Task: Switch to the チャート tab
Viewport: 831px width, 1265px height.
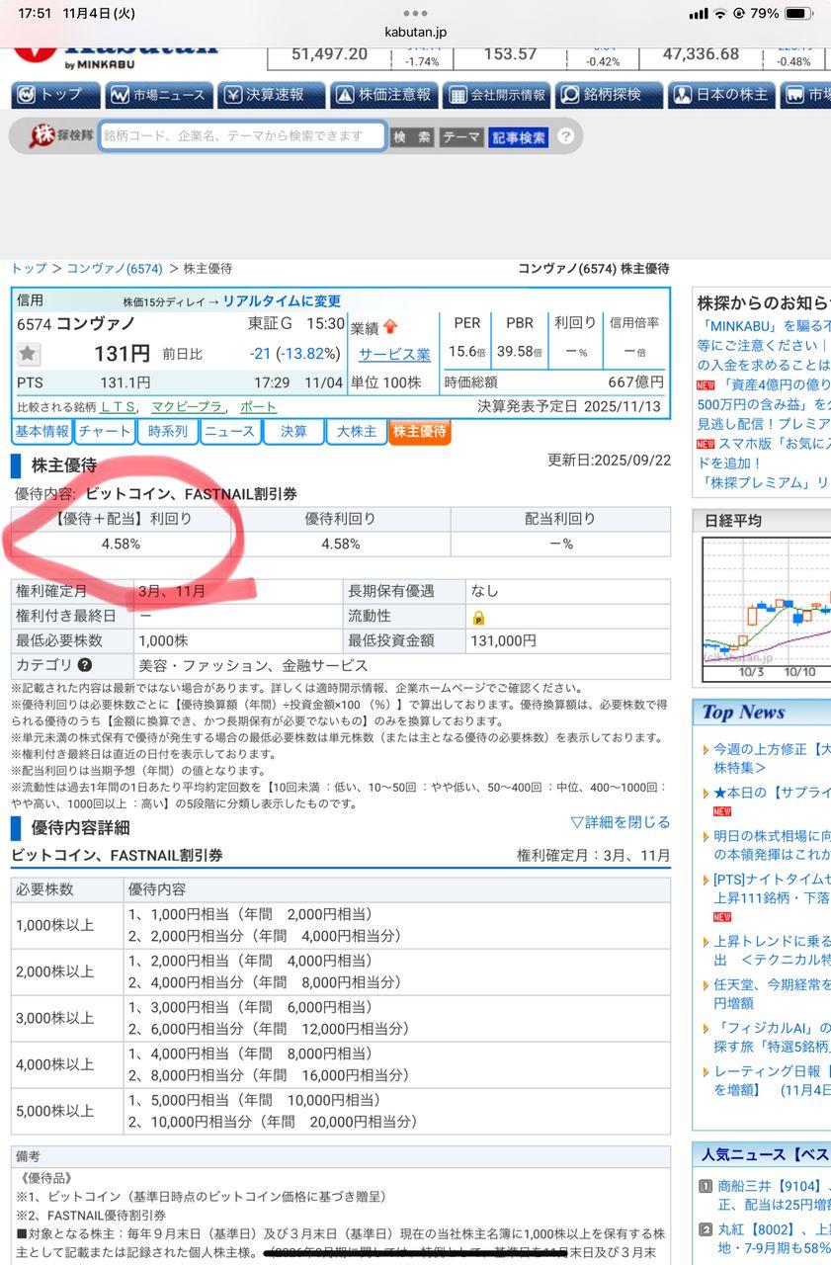Action: tap(104, 431)
